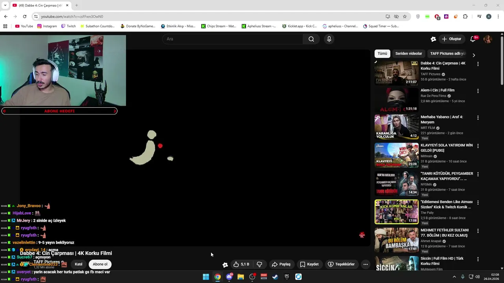Open the Alem-i Cin video thumbnail
Screen dimensions: 504x283
(397, 100)
